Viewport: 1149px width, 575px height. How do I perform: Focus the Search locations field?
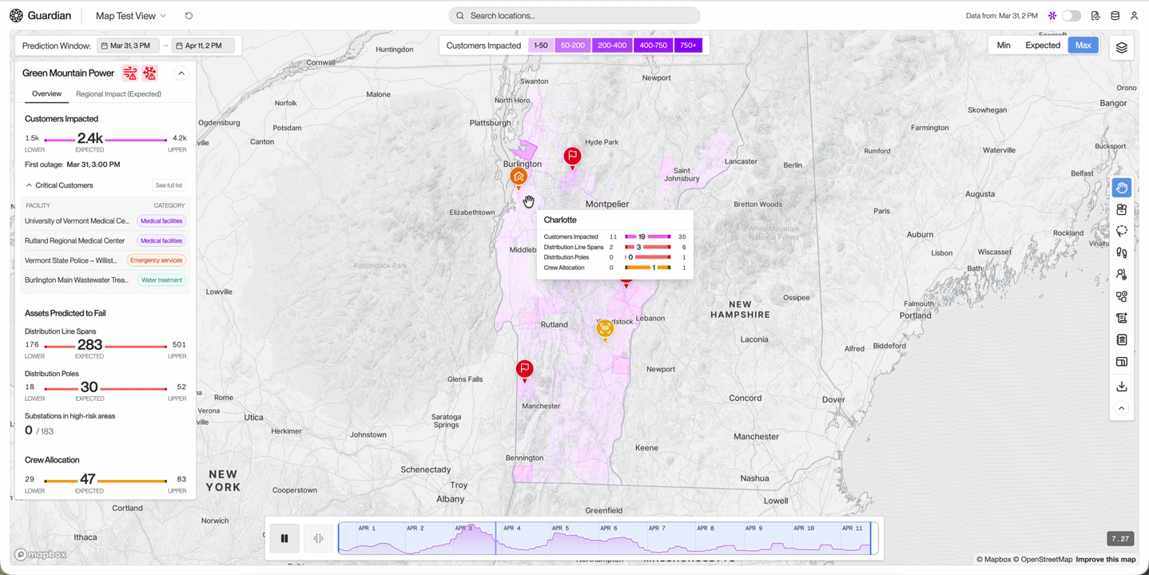click(574, 16)
